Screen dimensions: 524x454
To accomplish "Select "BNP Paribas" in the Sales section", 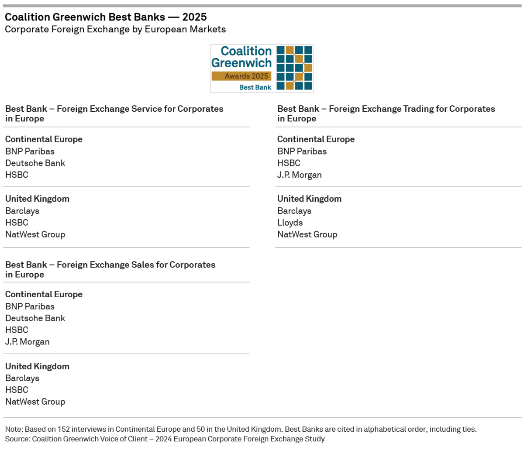I will click(30, 306).
